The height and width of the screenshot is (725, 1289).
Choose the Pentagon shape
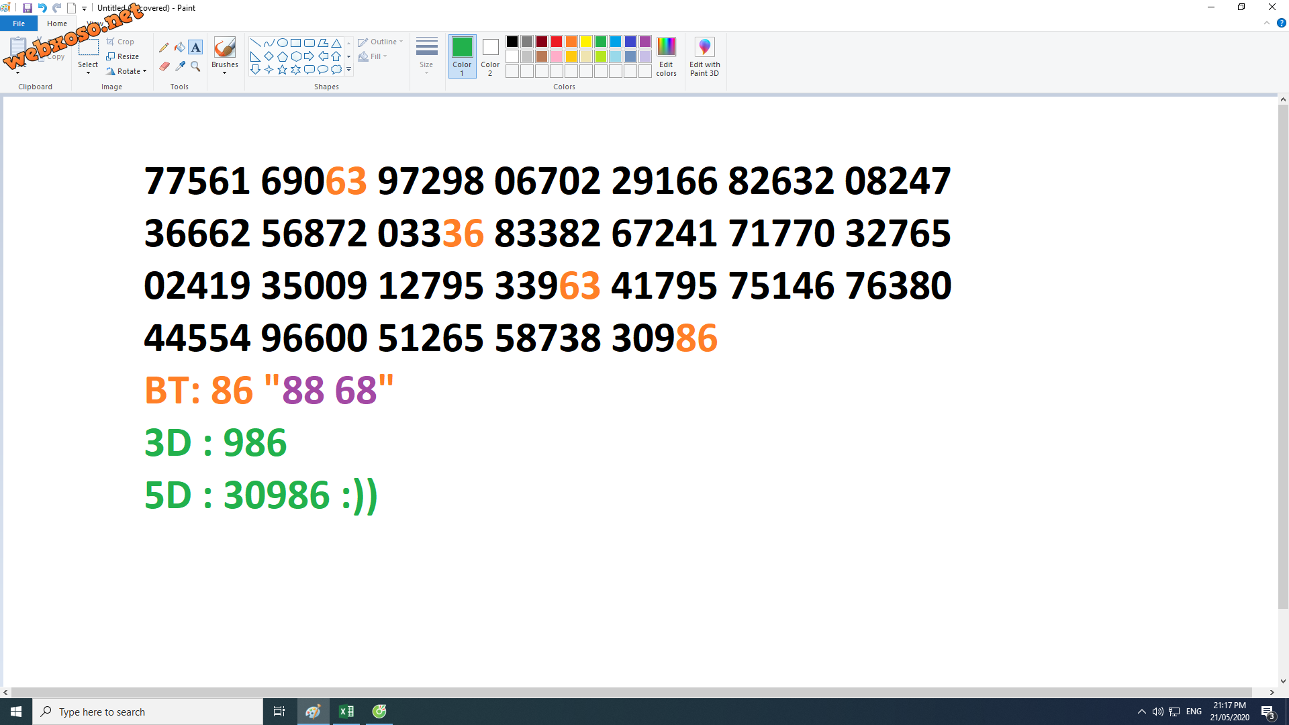(x=282, y=56)
